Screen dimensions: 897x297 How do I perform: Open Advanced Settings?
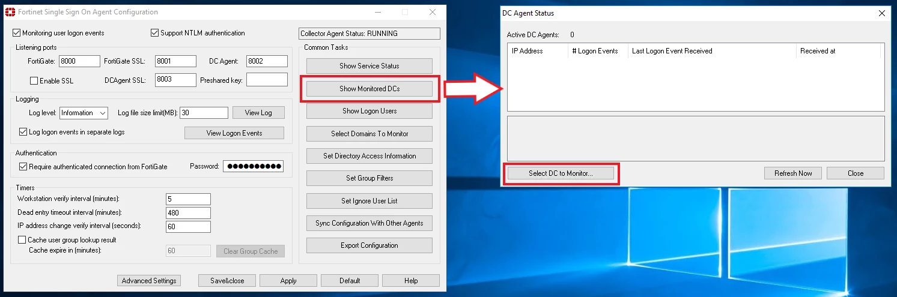point(149,281)
